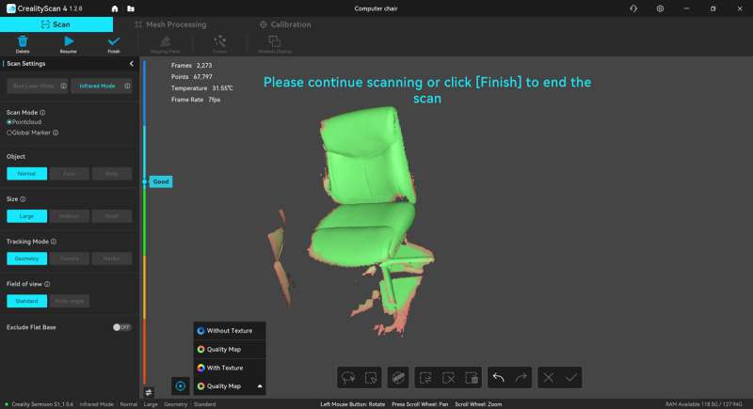This screenshot has height=409, width=753.
Task: Open the Calibration tab
Action: (285, 24)
